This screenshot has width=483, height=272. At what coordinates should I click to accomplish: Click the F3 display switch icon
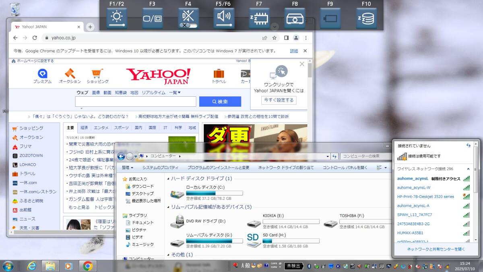pos(153,18)
